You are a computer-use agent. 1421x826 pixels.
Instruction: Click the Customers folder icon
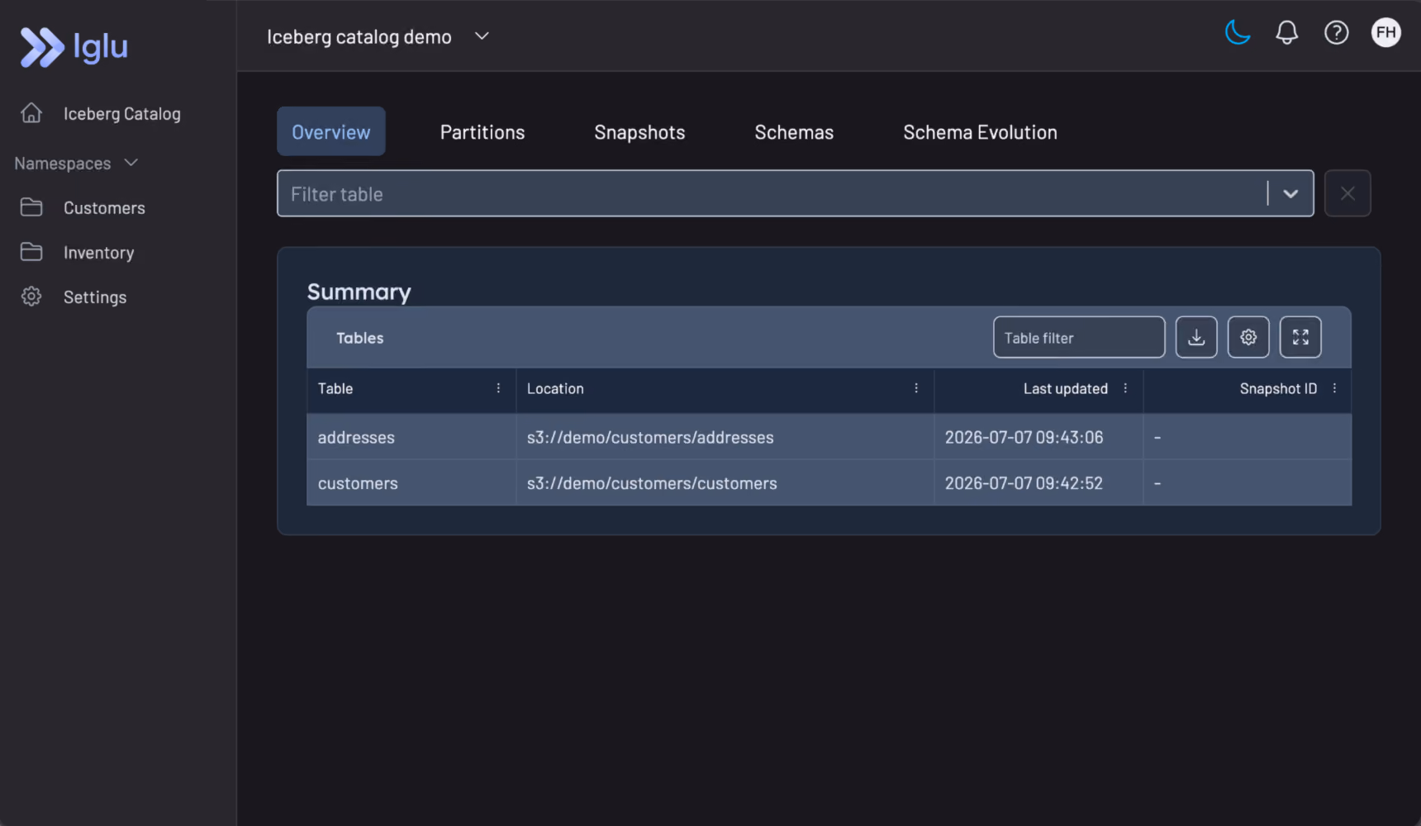click(x=31, y=207)
